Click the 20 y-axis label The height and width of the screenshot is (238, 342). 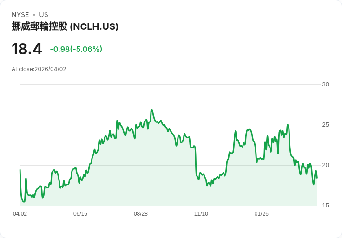tap(325, 165)
